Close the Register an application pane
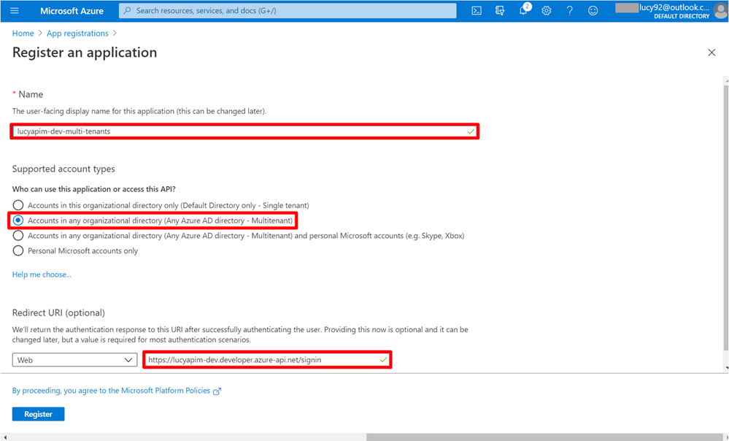Viewport: 729px width, 441px height. tap(711, 53)
